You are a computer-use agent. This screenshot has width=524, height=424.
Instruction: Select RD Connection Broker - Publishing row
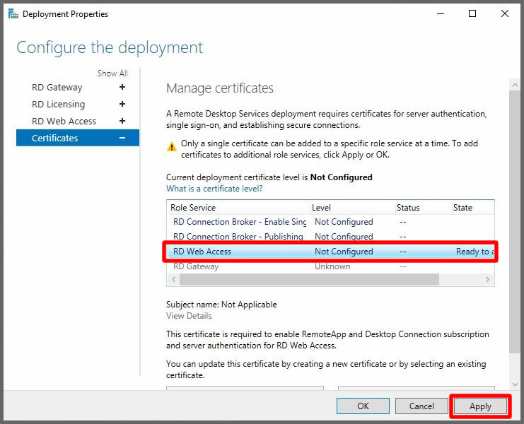tap(330, 237)
